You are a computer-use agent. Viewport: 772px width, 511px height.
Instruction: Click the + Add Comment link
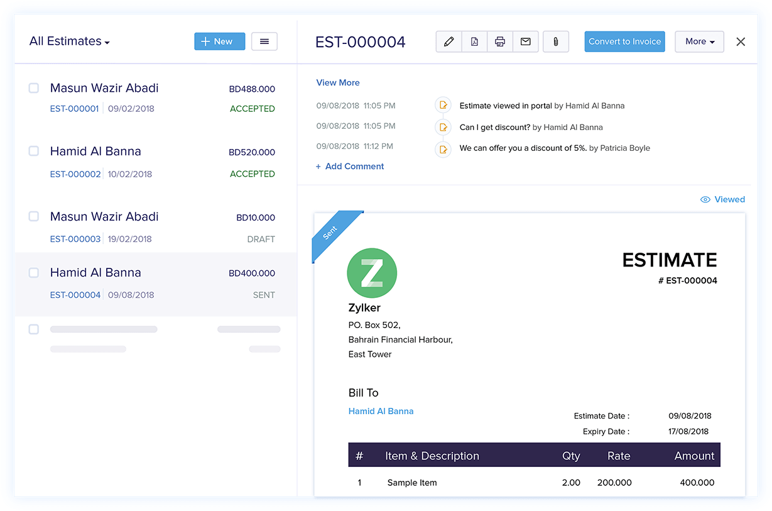pyautogui.click(x=350, y=166)
